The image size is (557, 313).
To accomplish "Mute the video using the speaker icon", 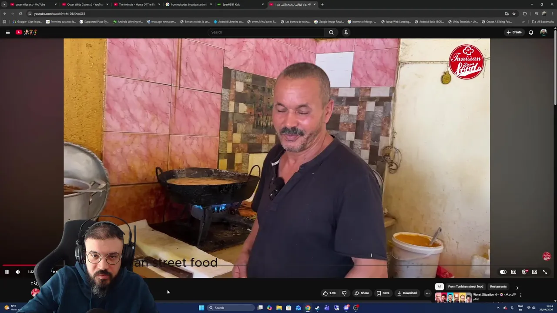I will 18,272.
